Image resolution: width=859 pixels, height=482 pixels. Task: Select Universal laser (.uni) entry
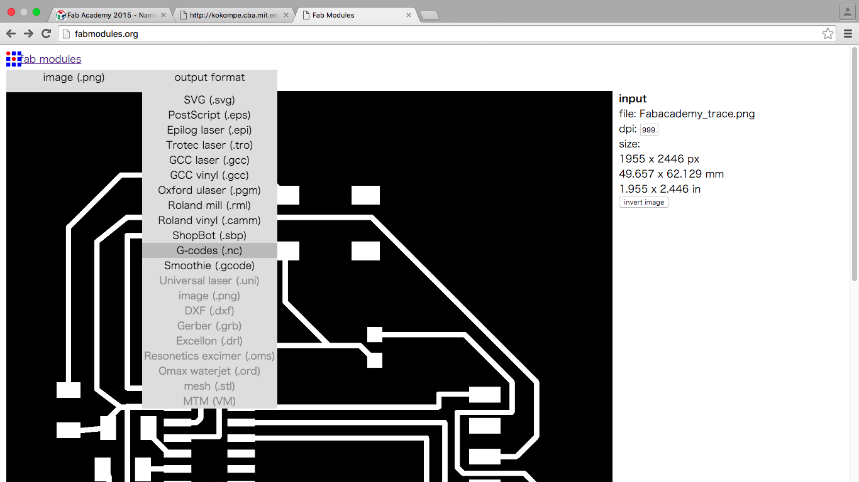209,281
